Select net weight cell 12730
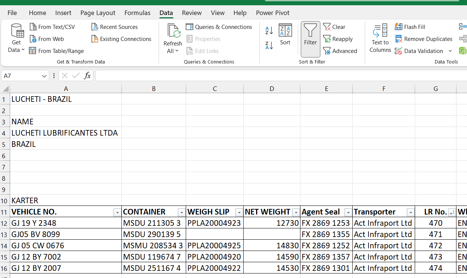The height and width of the screenshot is (278, 467). coord(272,223)
